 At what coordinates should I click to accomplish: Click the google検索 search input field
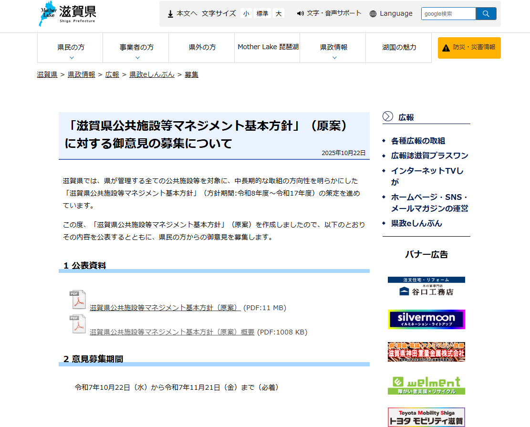pyautogui.click(x=448, y=14)
